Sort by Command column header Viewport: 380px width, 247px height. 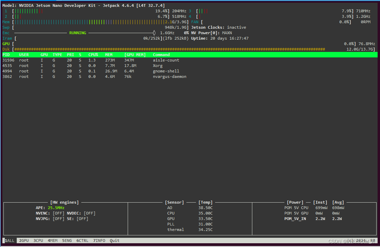click(161, 55)
